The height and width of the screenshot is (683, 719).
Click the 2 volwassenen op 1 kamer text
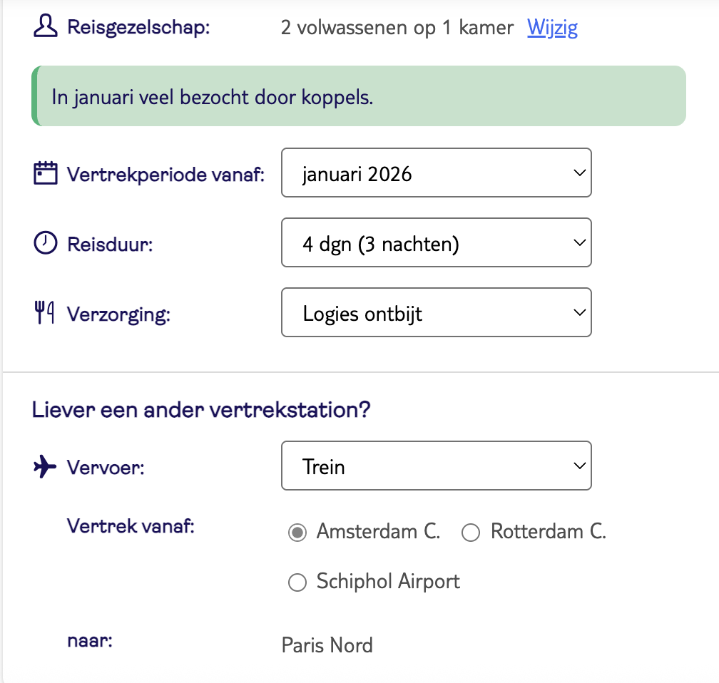click(x=397, y=28)
